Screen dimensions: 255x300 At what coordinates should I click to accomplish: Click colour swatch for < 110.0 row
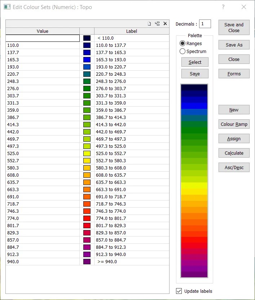[x=87, y=38]
